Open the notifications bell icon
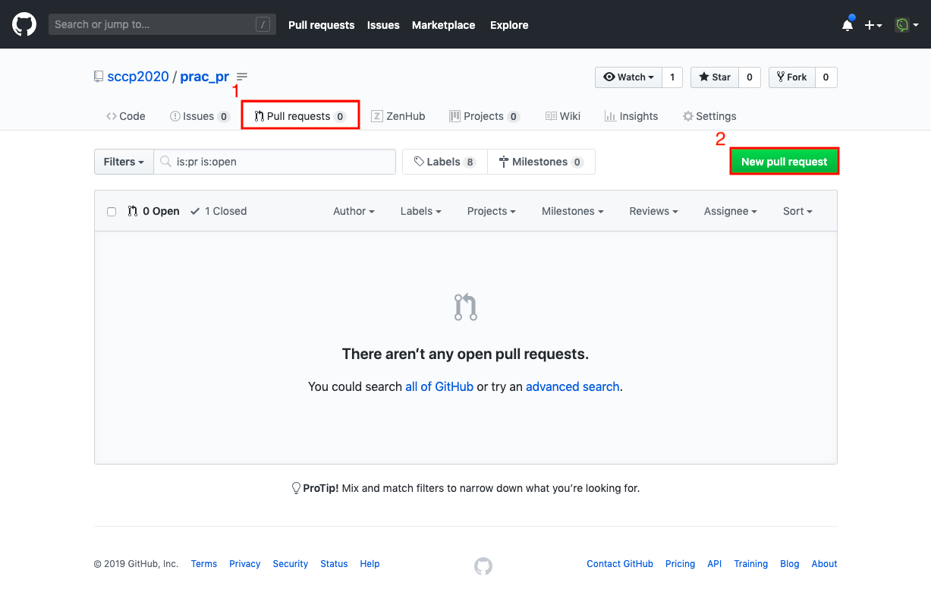 (848, 24)
